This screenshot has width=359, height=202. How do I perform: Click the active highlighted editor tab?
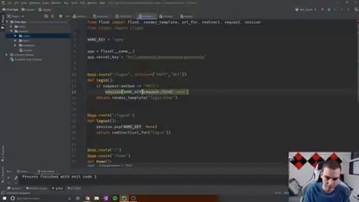(147, 16)
